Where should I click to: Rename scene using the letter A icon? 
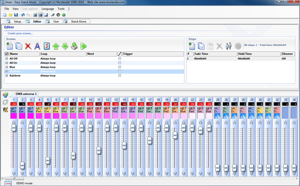[x=37, y=46]
